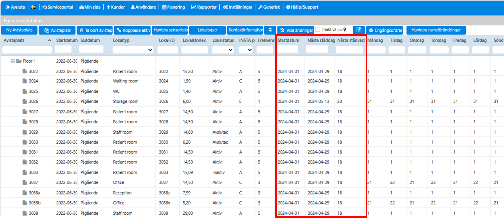Click the Excel export icon button
504x219 pixels.
click(x=359, y=30)
